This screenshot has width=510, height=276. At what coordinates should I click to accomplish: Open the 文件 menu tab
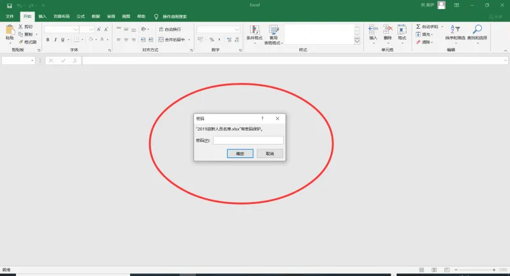tap(10, 17)
